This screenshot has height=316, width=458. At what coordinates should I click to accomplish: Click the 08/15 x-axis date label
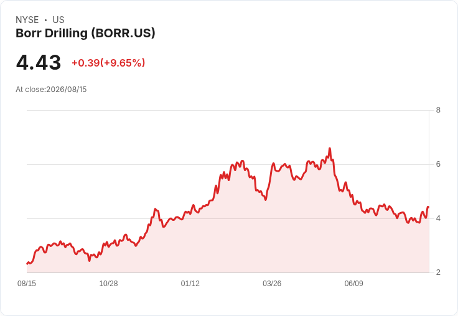pos(27,284)
